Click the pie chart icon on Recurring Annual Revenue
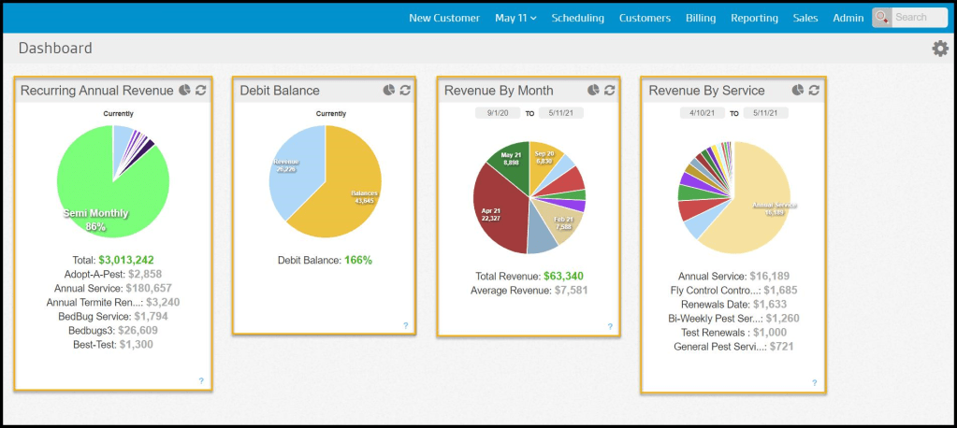The width and height of the screenshot is (957, 428). click(184, 91)
